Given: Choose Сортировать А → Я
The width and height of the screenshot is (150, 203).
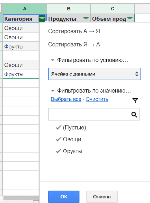Looking at the screenshot, I should 74,31.
